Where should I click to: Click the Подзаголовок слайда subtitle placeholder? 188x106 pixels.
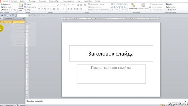(111, 74)
